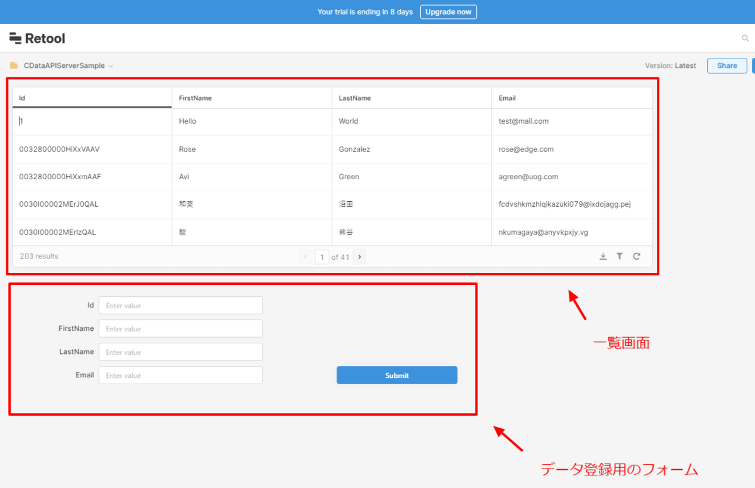Select FirstName cell Avi

(x=252, y=177)
